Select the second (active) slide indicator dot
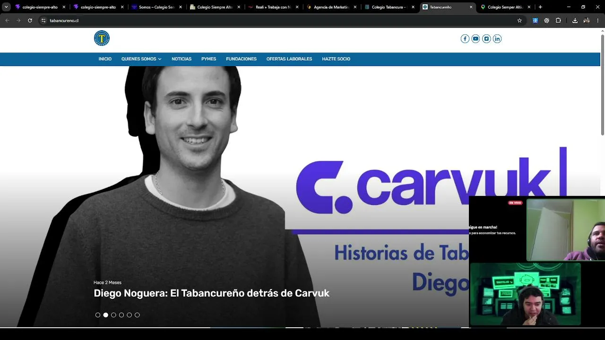 tap(105, 315)
